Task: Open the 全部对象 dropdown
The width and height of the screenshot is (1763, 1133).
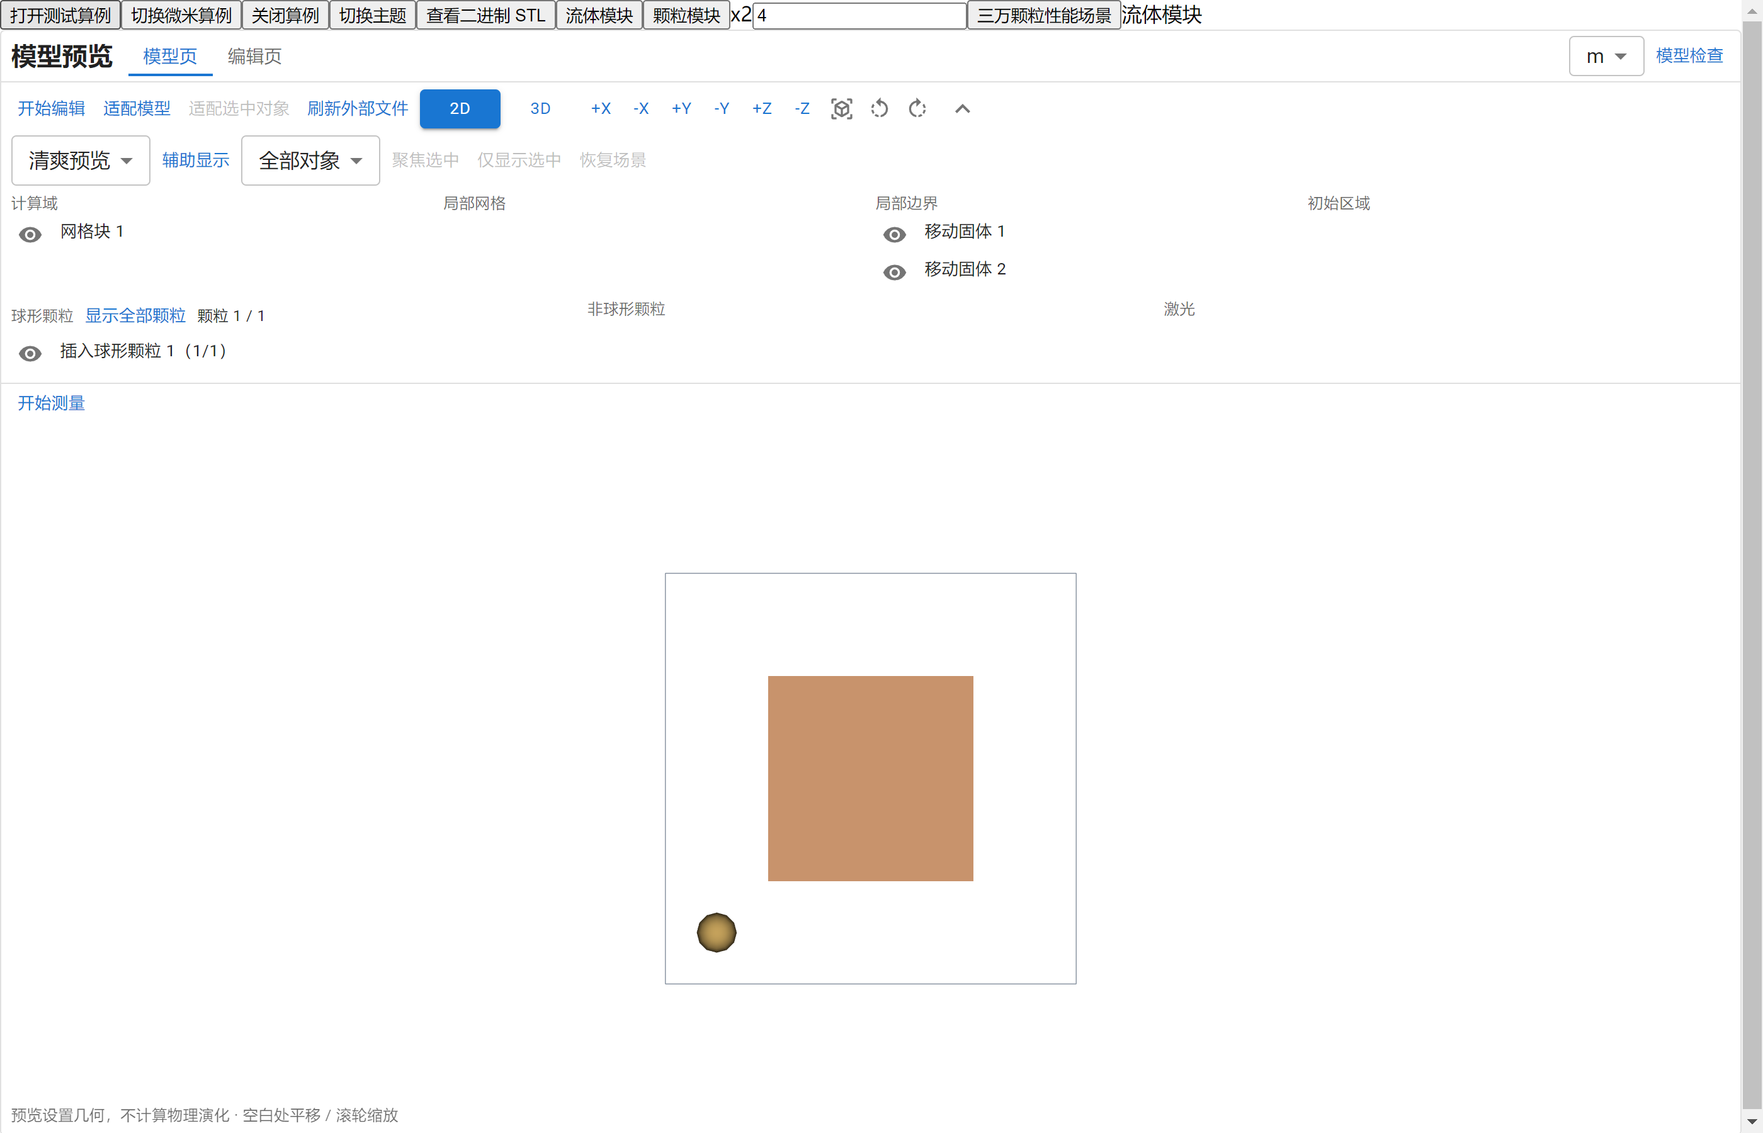Action: 310,161
